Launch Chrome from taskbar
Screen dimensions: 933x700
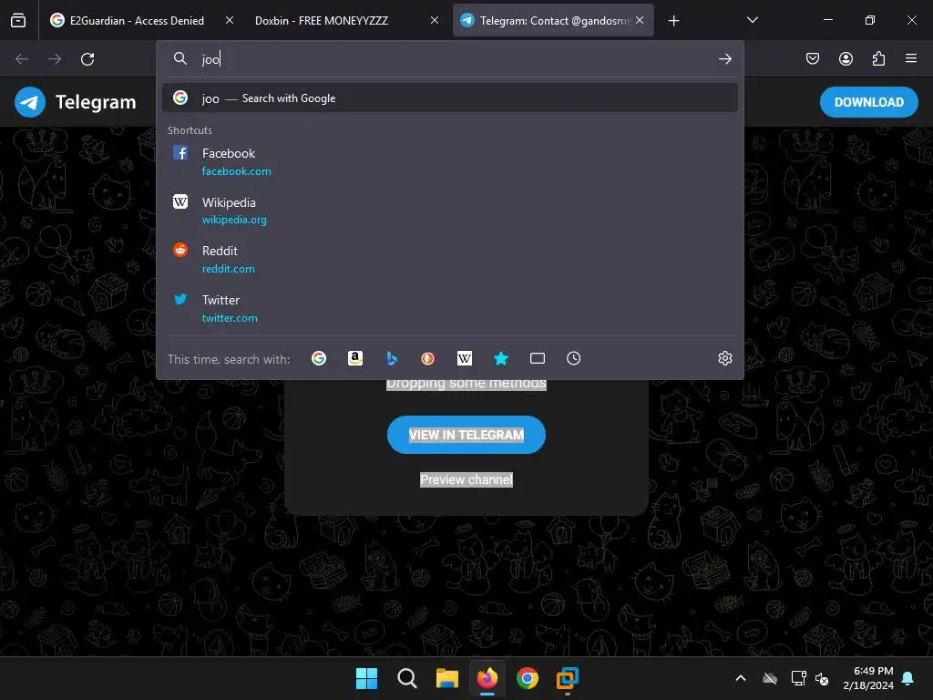click(528, 678)
